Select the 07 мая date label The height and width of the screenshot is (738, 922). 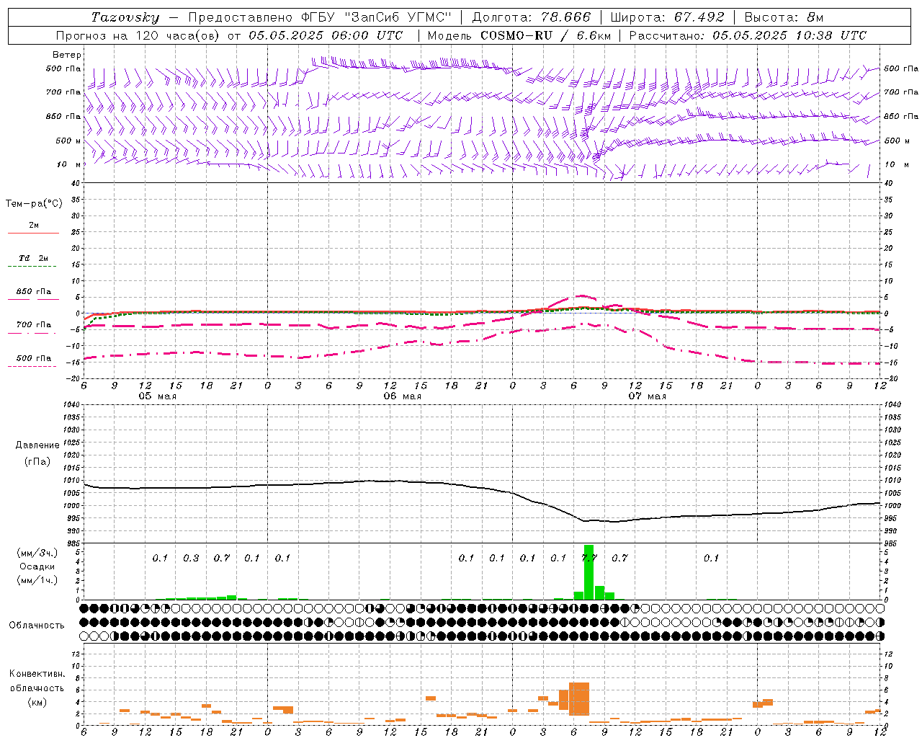pos(647,396)
